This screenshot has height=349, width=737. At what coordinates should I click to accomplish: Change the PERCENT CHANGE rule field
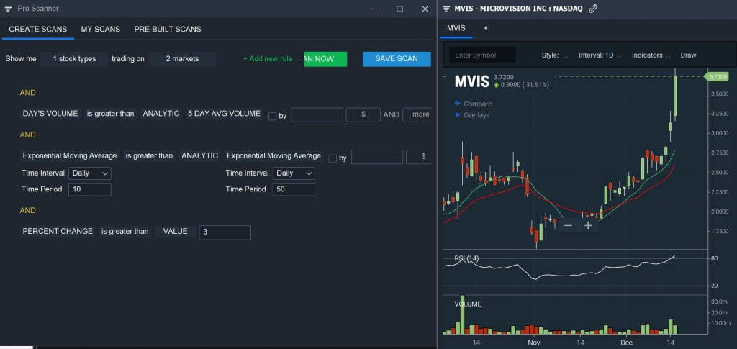[x=58, y=232]
